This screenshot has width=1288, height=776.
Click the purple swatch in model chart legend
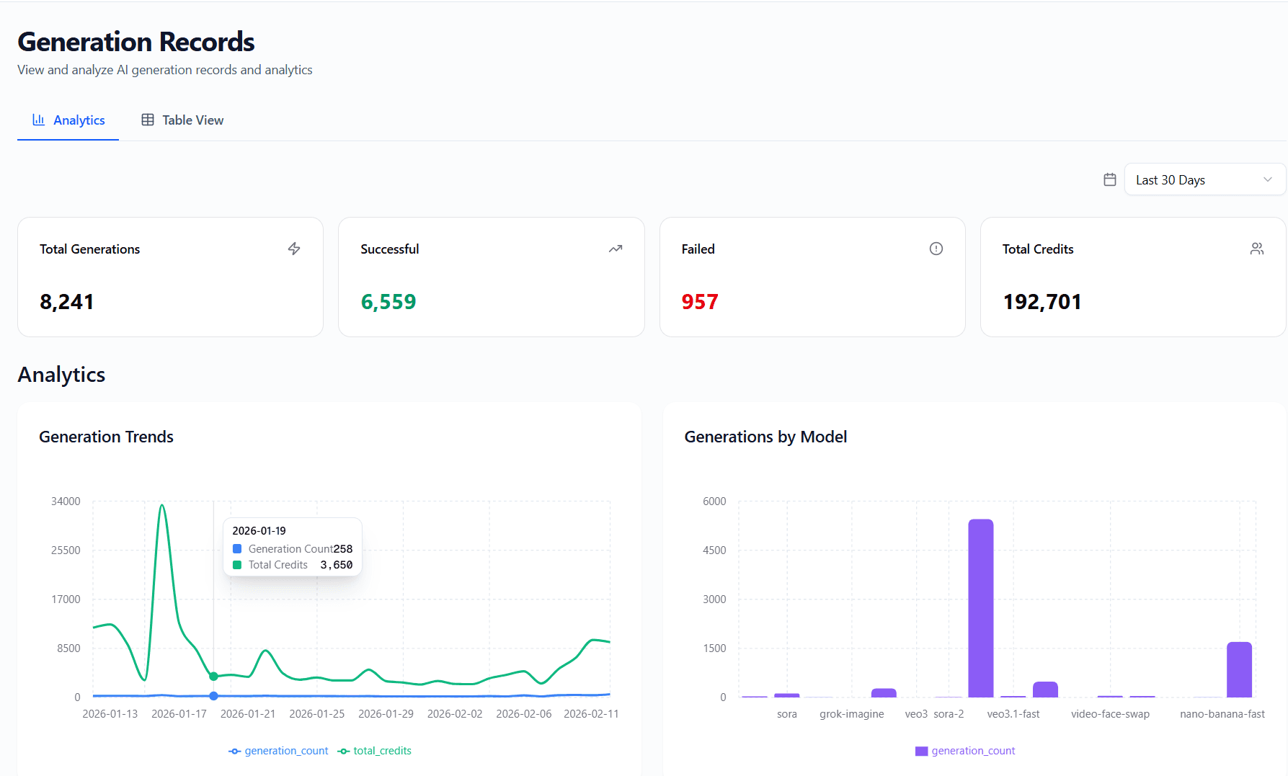(921, 751)
